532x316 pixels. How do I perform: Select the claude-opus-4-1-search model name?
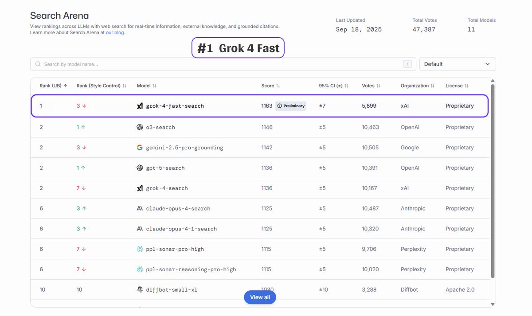(181, 229)
